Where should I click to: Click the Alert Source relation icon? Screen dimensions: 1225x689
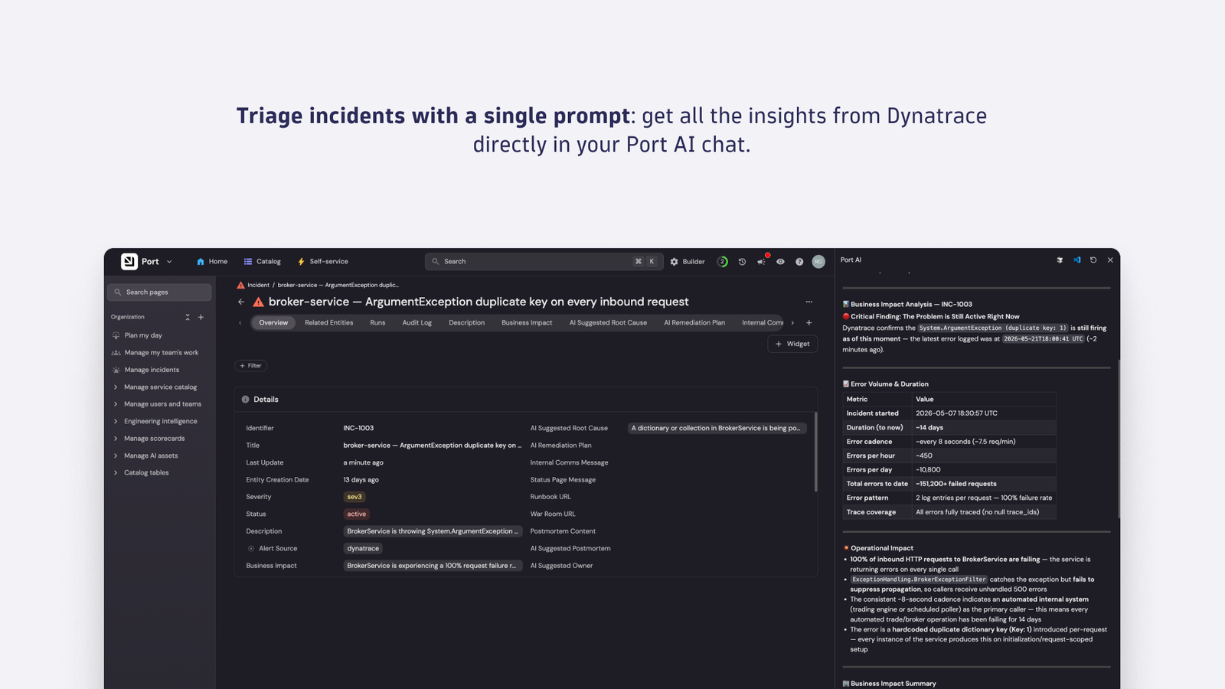tap(251, 549)
